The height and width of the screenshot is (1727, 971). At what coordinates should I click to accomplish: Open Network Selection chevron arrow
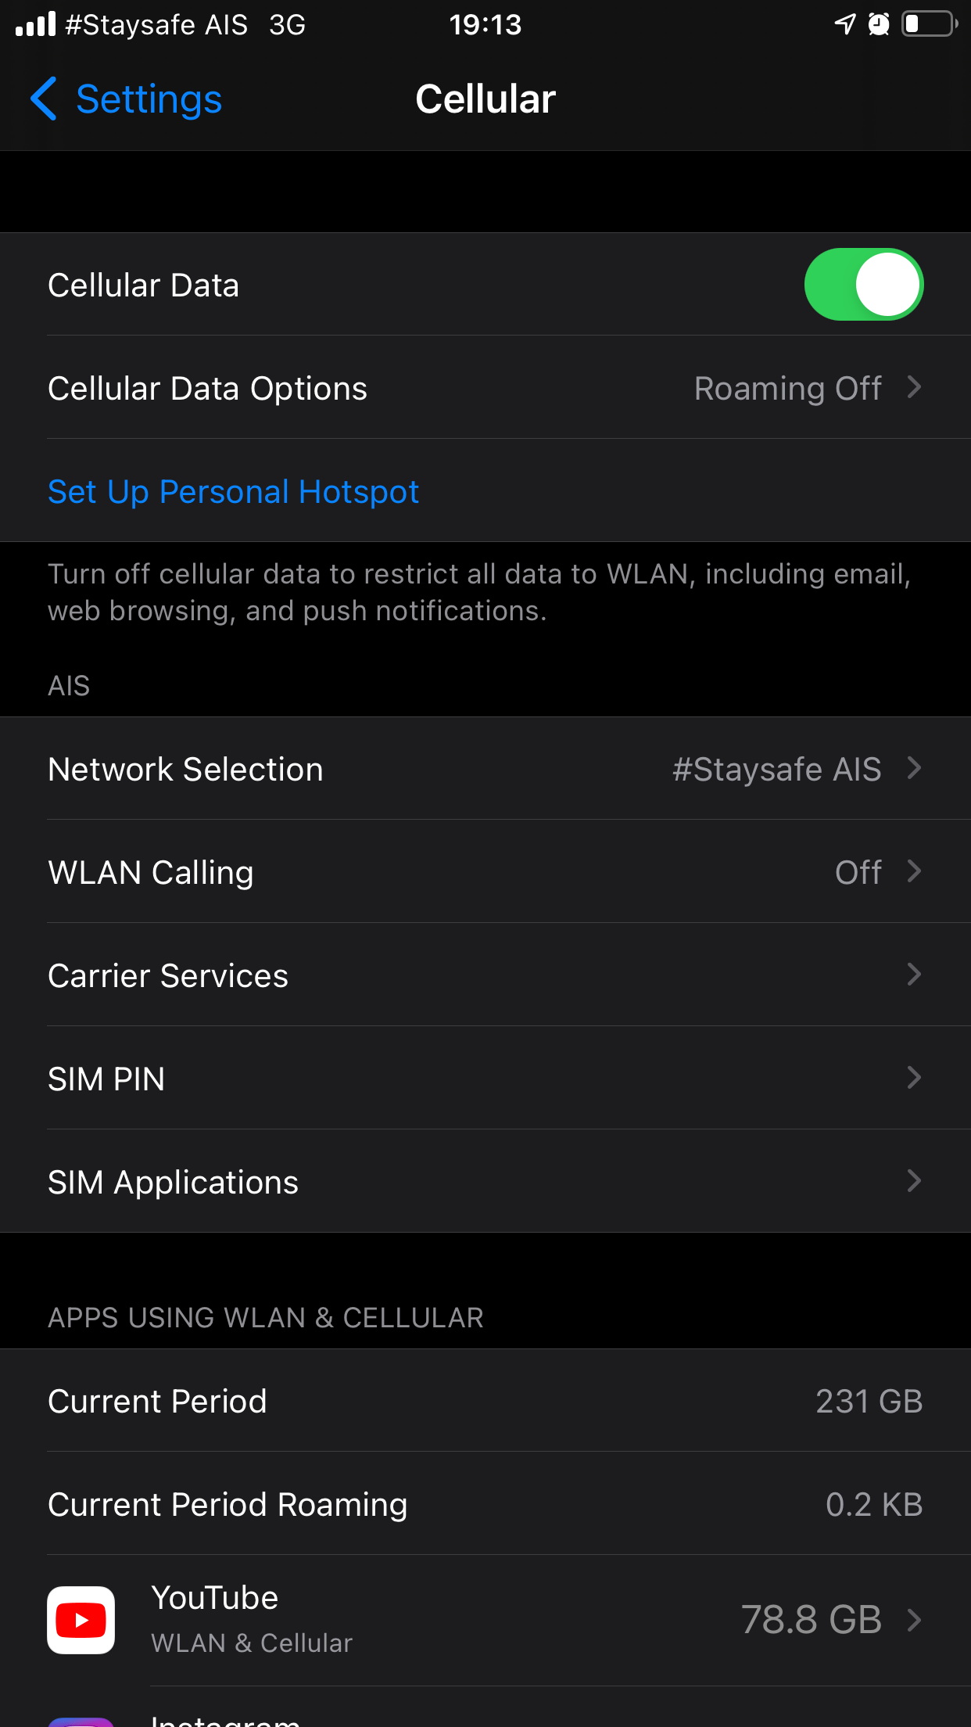(x=913, y=769)
